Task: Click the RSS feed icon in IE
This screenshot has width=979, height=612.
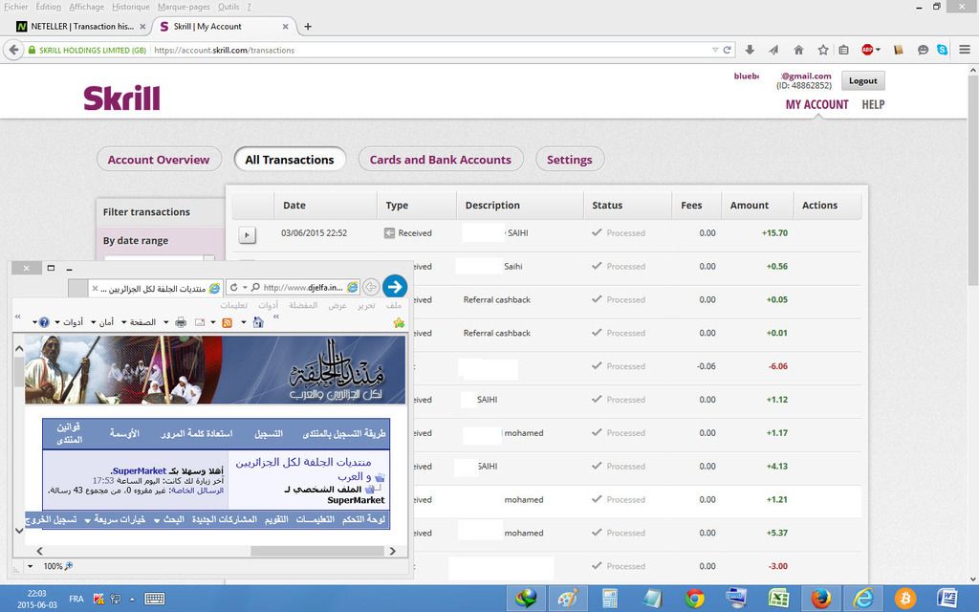Action: 228,322
